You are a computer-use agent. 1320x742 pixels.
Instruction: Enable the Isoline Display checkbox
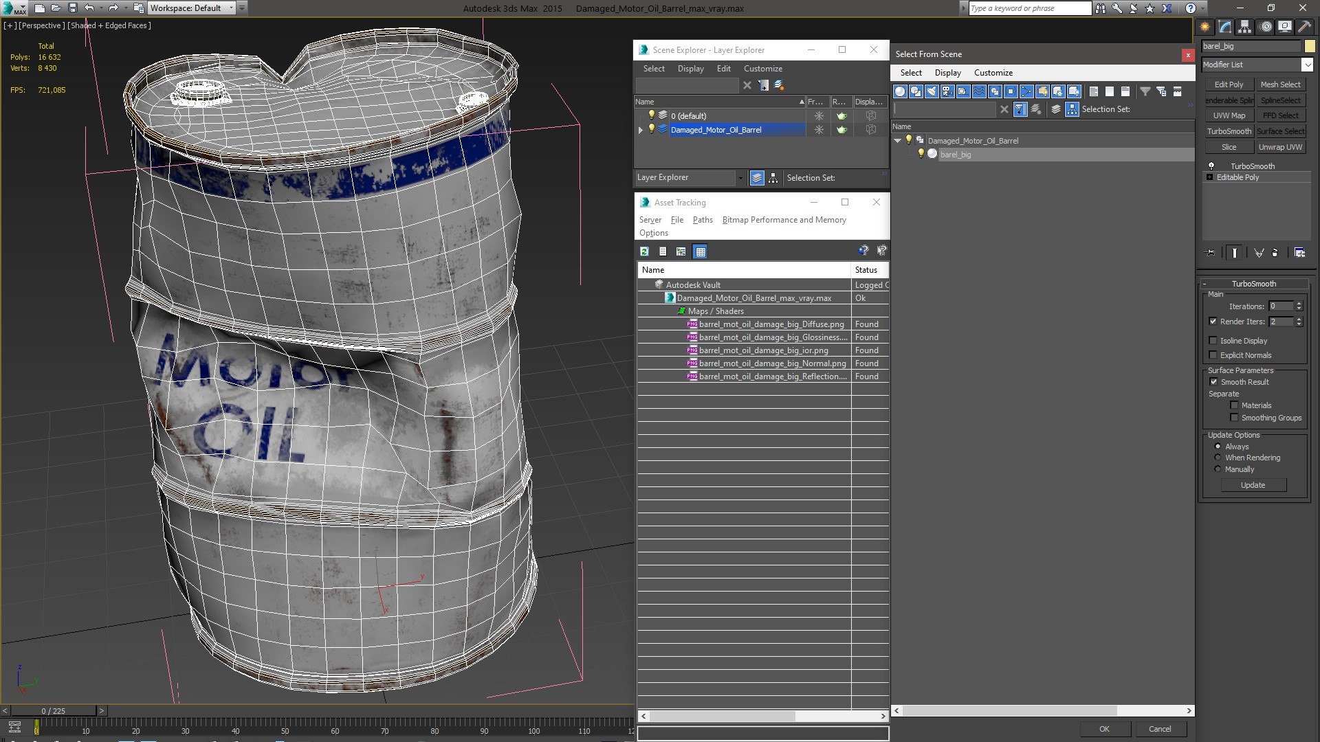pos(1213,341)
